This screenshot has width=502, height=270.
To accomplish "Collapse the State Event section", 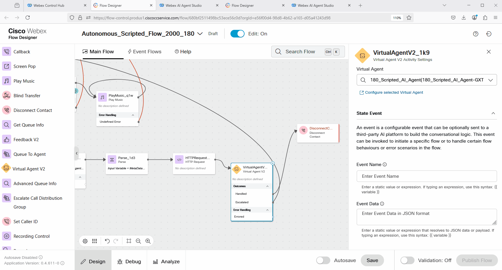I will point(493,113).
